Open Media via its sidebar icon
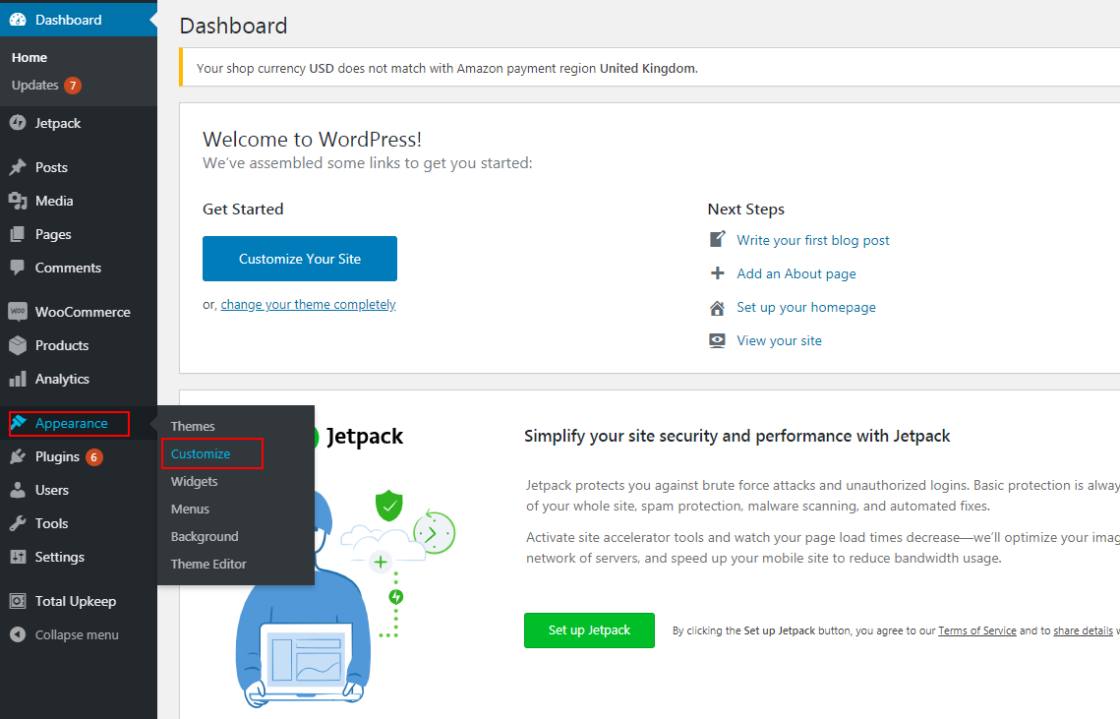1120x719 pixels. coord(18,201)
